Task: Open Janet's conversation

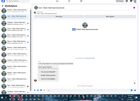Action: pyautogui.click(x=15, y=80)
